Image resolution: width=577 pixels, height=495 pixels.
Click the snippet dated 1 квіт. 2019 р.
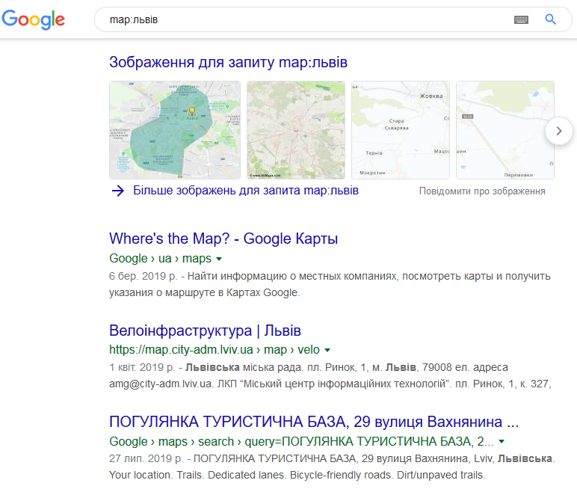(330, 375)
